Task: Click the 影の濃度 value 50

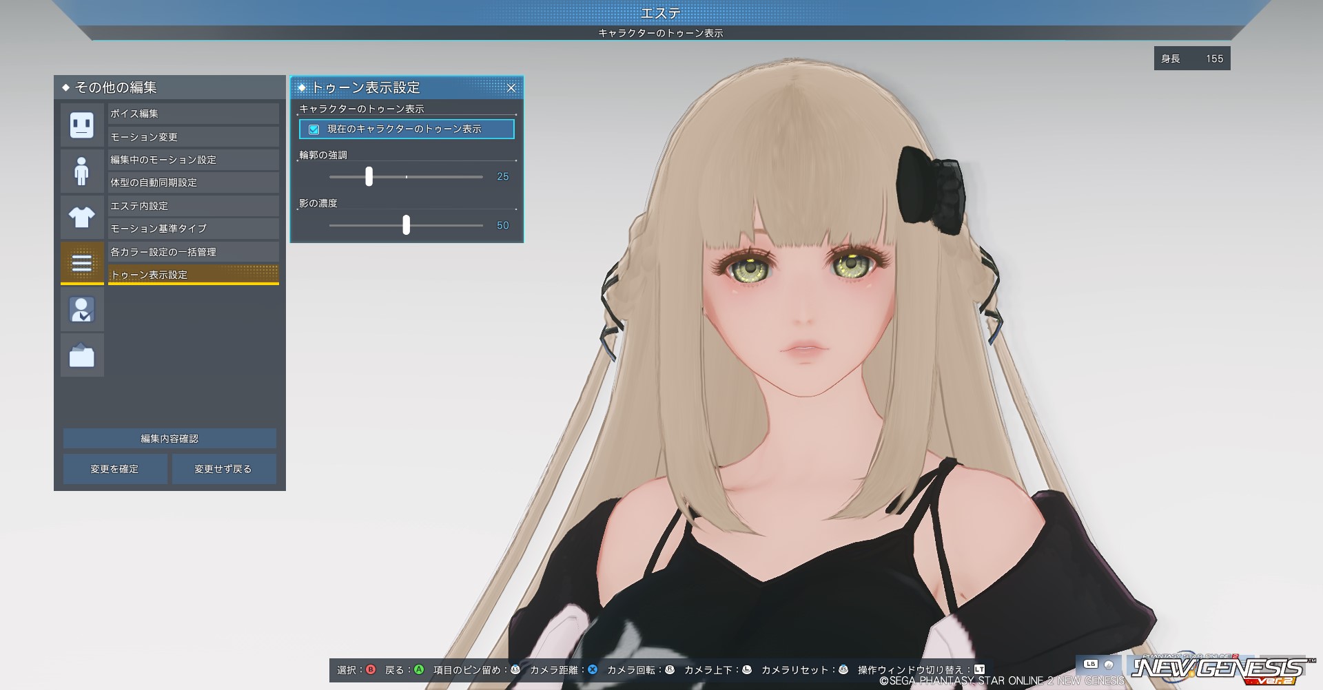Action: click(503, 225)
